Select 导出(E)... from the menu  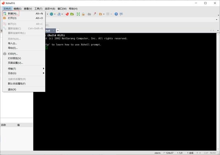[24, 48]
